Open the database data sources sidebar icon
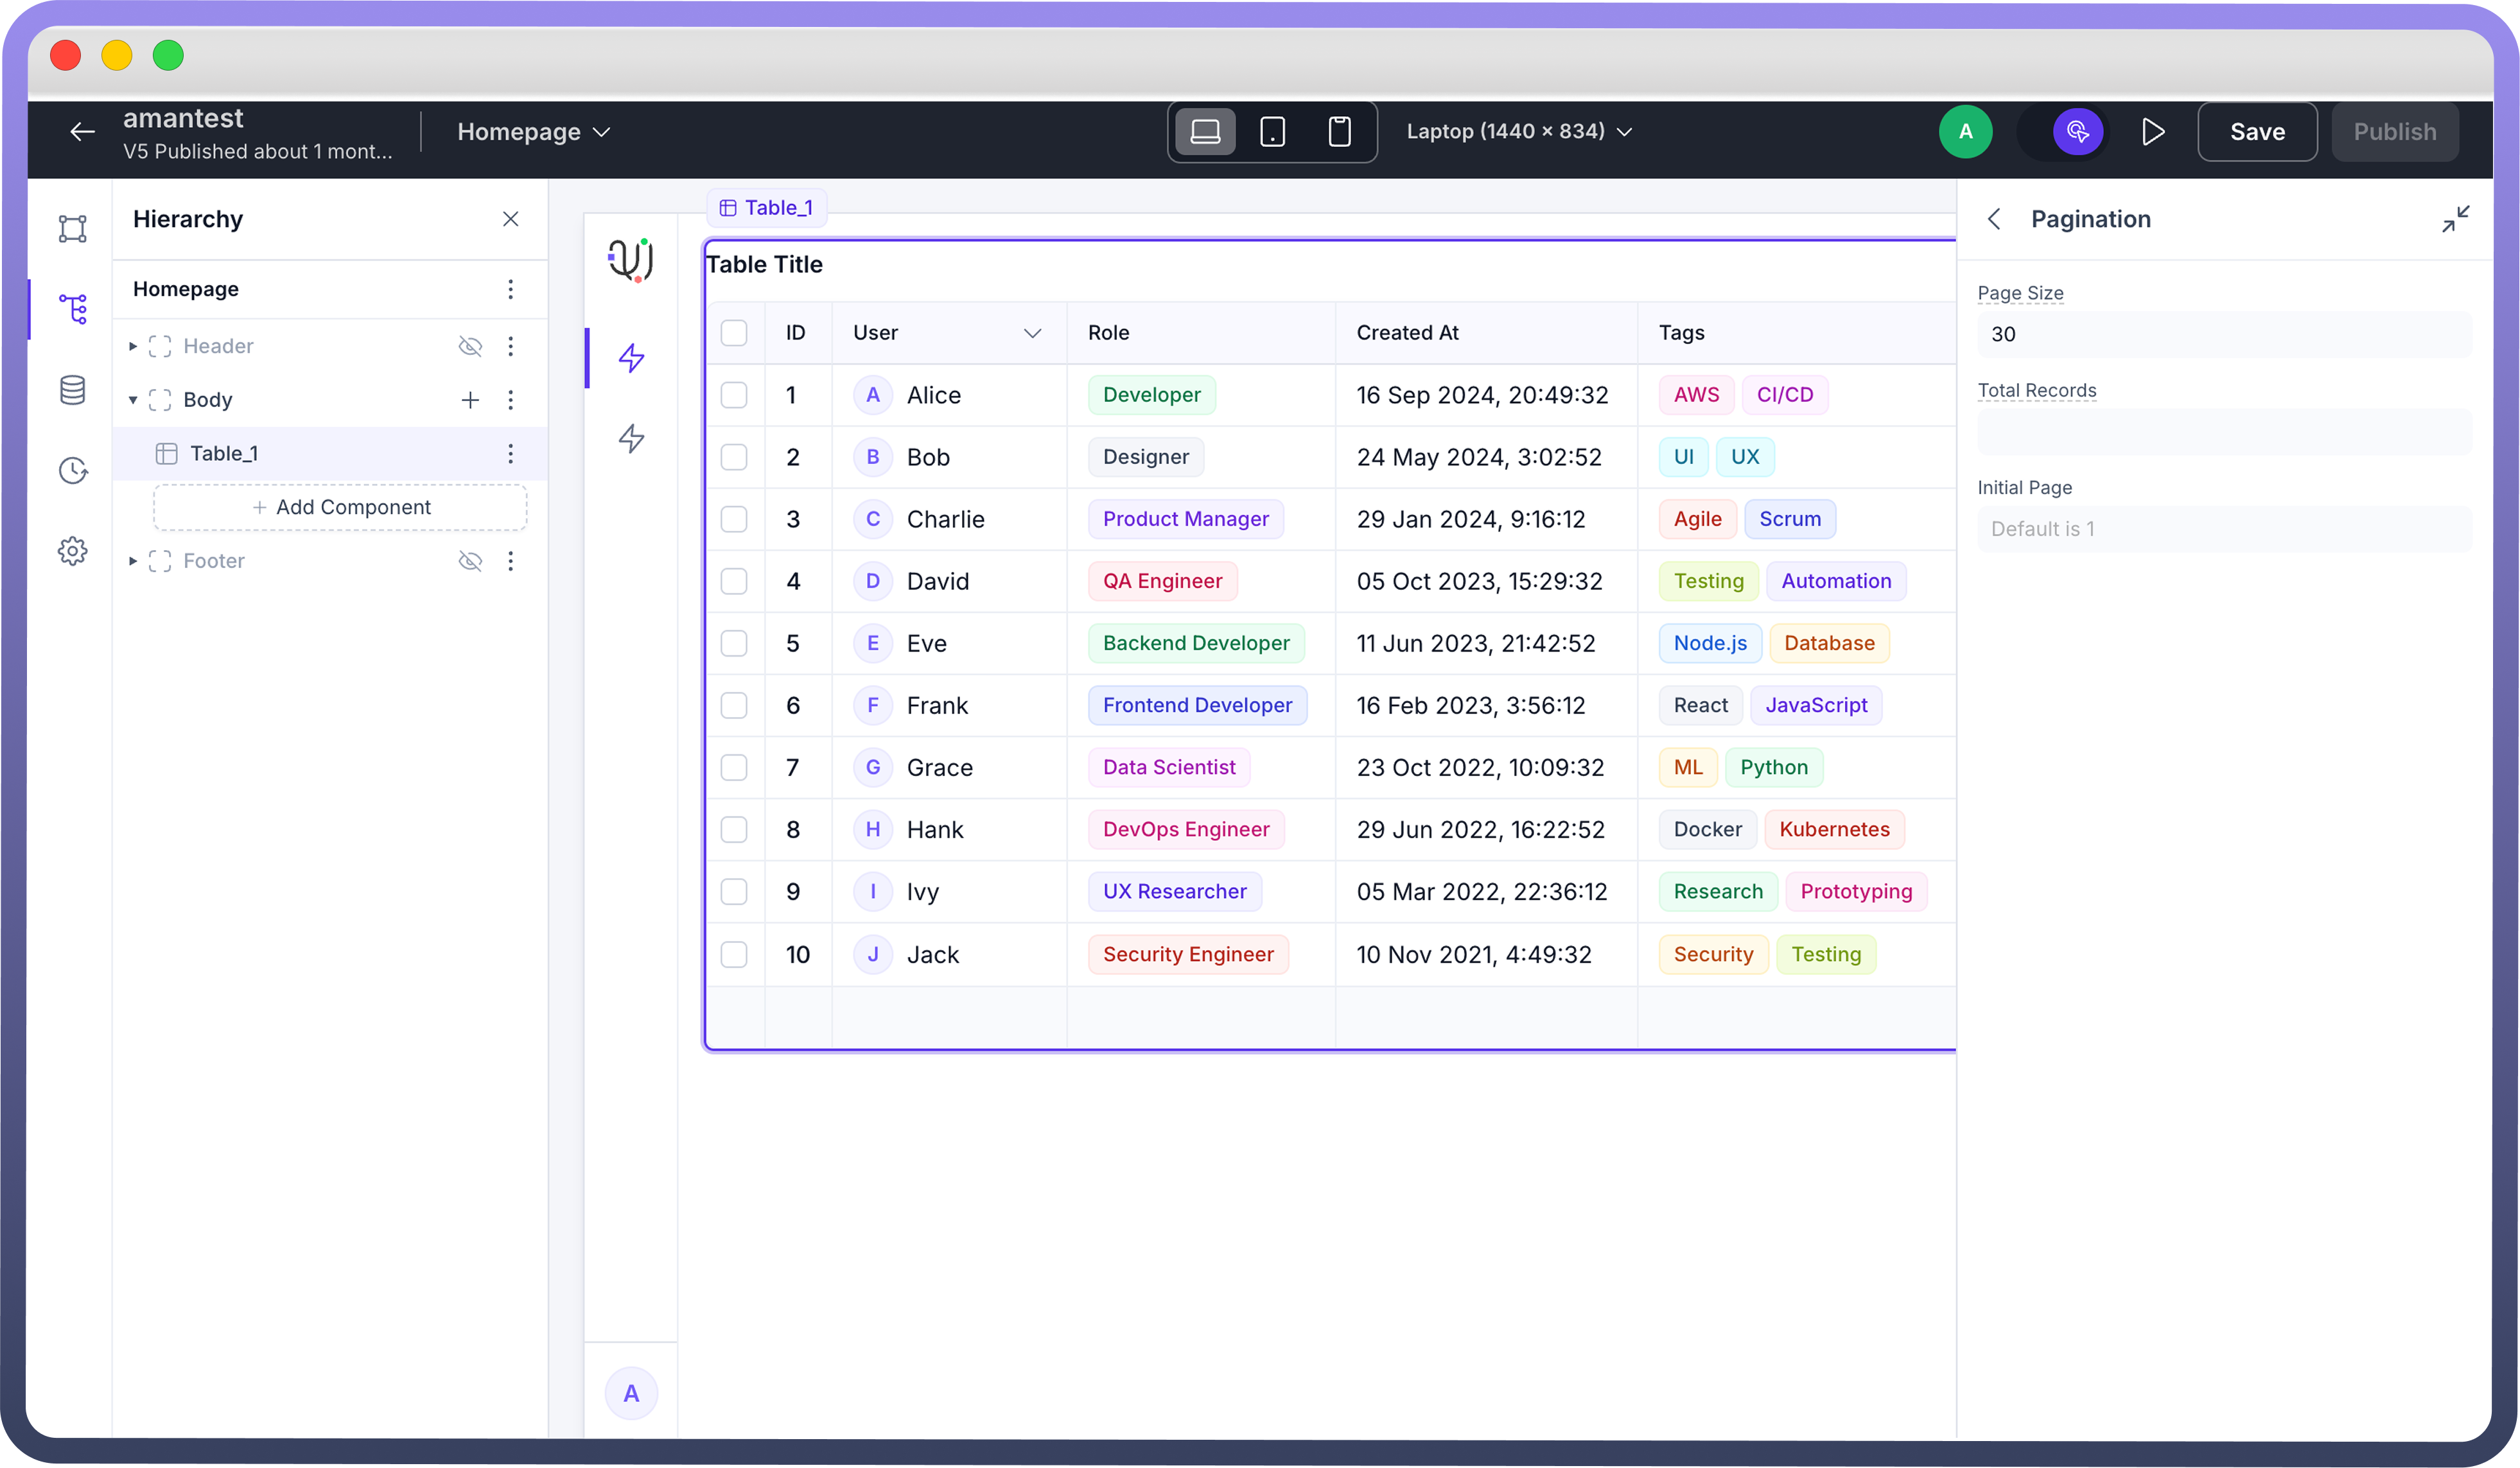Screen dimensions: 2520x1468 click(x=72, y=390)
